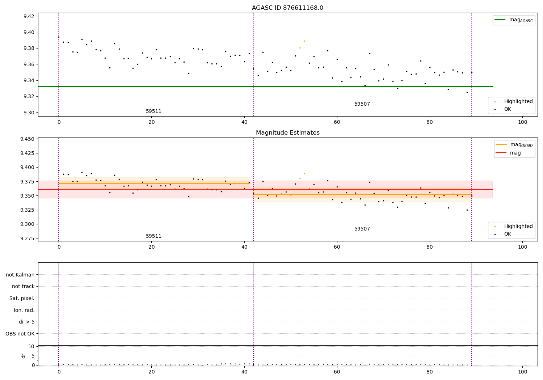The width and height of the screenshot is (543, 380).
Task: Click the 'not track' axis label
Action: 23,286
